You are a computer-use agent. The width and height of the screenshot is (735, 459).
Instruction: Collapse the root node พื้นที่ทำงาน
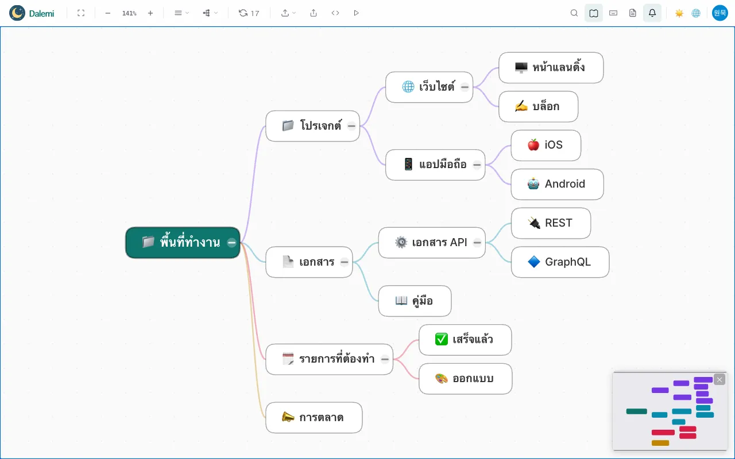click(231, 243)
